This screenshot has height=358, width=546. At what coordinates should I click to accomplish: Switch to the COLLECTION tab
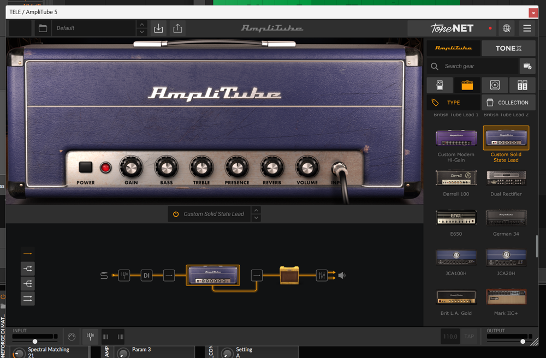508,103
